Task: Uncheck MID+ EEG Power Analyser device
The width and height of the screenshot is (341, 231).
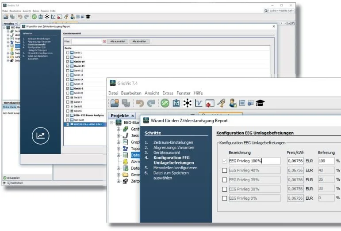Action: click(68, 115)
